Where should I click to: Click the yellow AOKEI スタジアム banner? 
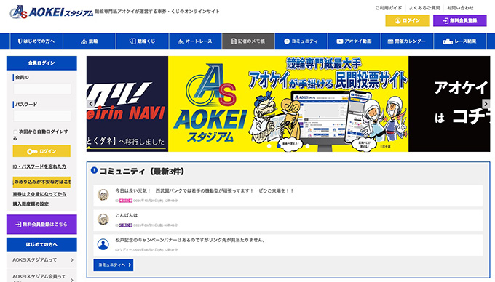tap(288, 104)
